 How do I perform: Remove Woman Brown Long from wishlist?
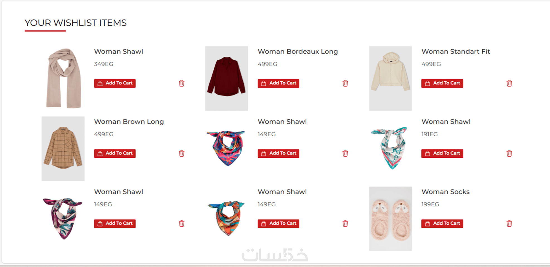[x=181, y=153]
